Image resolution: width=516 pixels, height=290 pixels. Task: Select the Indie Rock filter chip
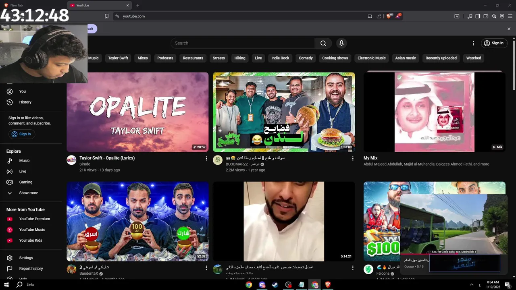(x=280, y=58)
